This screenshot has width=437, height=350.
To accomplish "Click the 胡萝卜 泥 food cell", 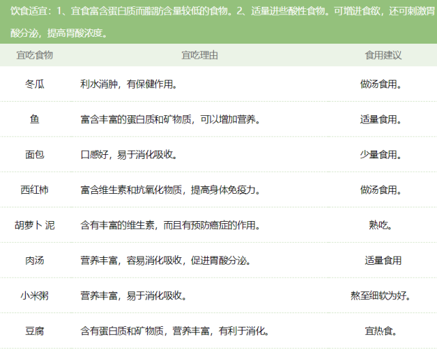I will coord(35,225).
